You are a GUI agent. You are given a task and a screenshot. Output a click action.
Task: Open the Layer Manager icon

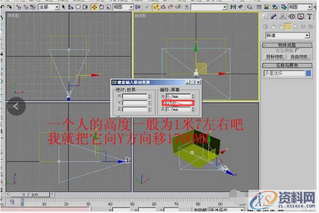coord(250,7)
